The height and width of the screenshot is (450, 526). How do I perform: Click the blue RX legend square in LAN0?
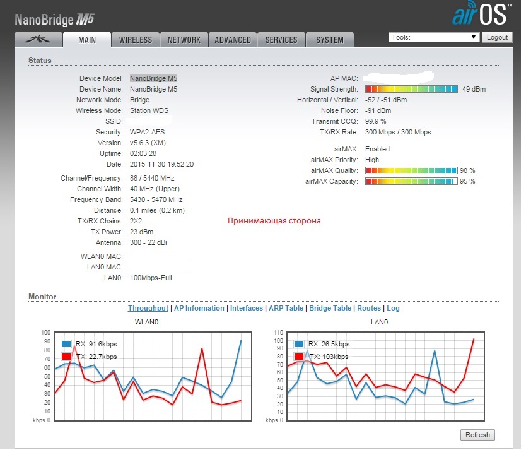tap(300, 344)
